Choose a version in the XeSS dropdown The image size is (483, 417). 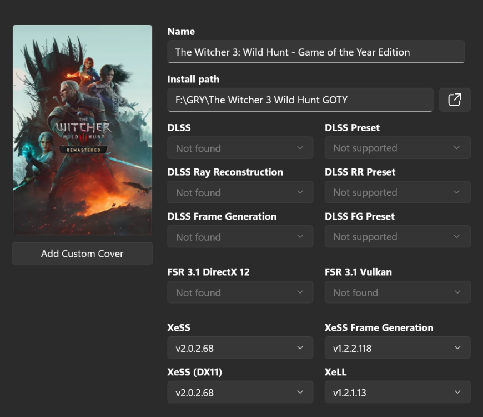click(x=240, y=348)
